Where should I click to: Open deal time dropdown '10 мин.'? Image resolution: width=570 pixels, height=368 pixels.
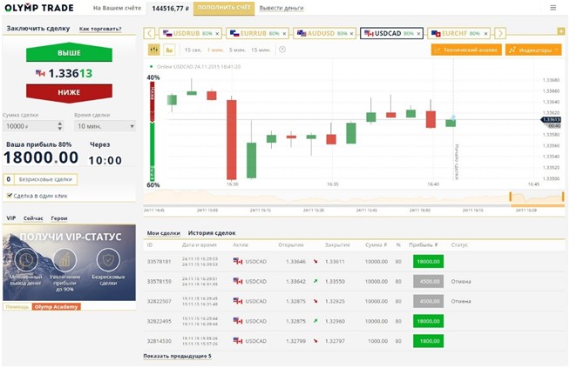tap(105, 126)
